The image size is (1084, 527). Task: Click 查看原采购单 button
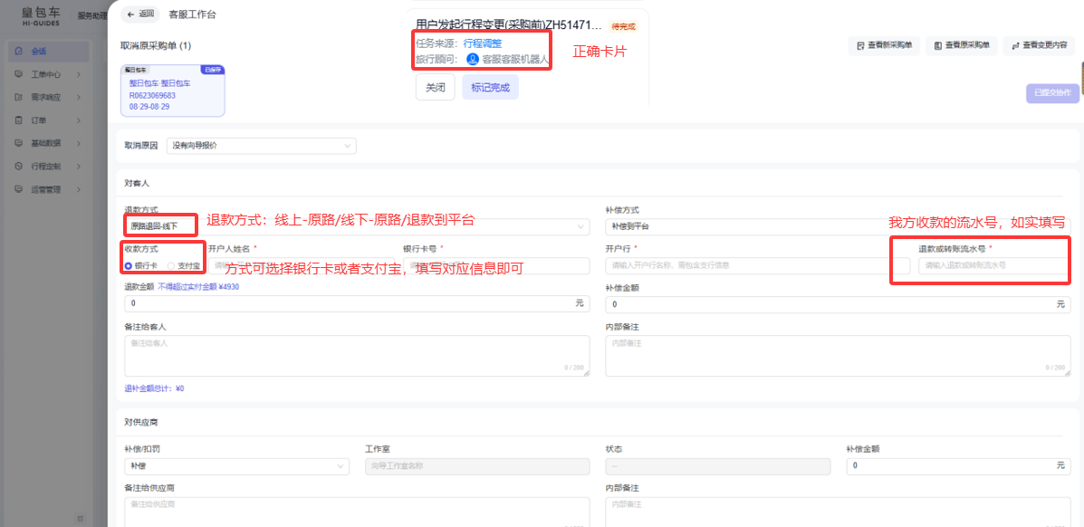[x=961, y=45]
